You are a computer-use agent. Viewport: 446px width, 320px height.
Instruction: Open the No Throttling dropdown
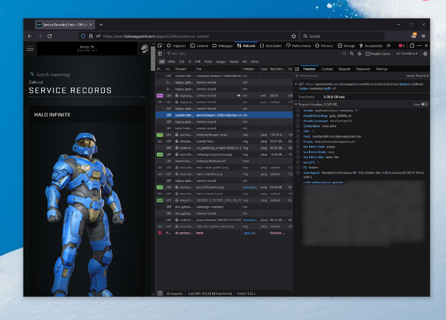[x=407, y=53]
